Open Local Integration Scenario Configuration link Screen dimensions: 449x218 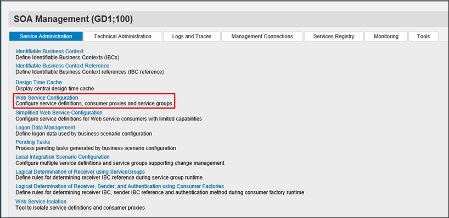point(63,157)
